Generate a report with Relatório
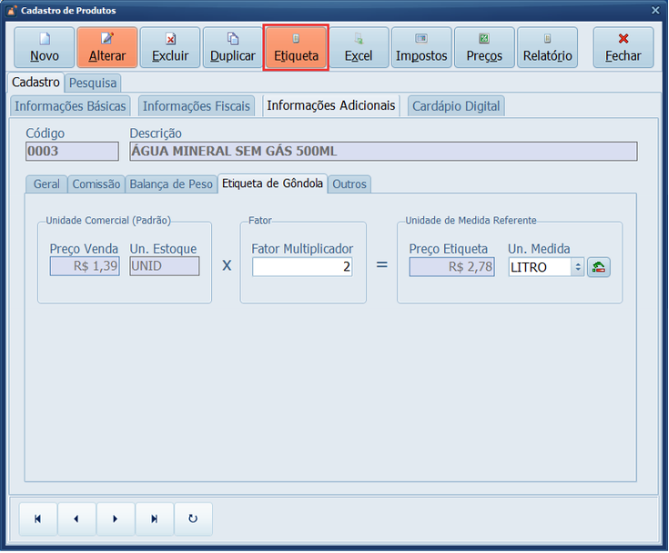Viewport: 669px width, 553px height. point(547,47)
